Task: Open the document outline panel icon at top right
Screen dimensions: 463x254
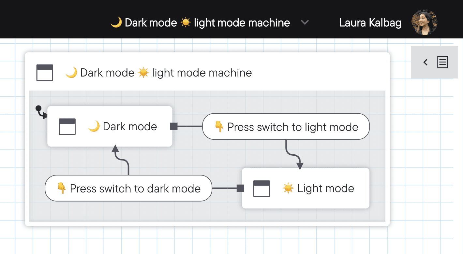Action: coord(442,62)
